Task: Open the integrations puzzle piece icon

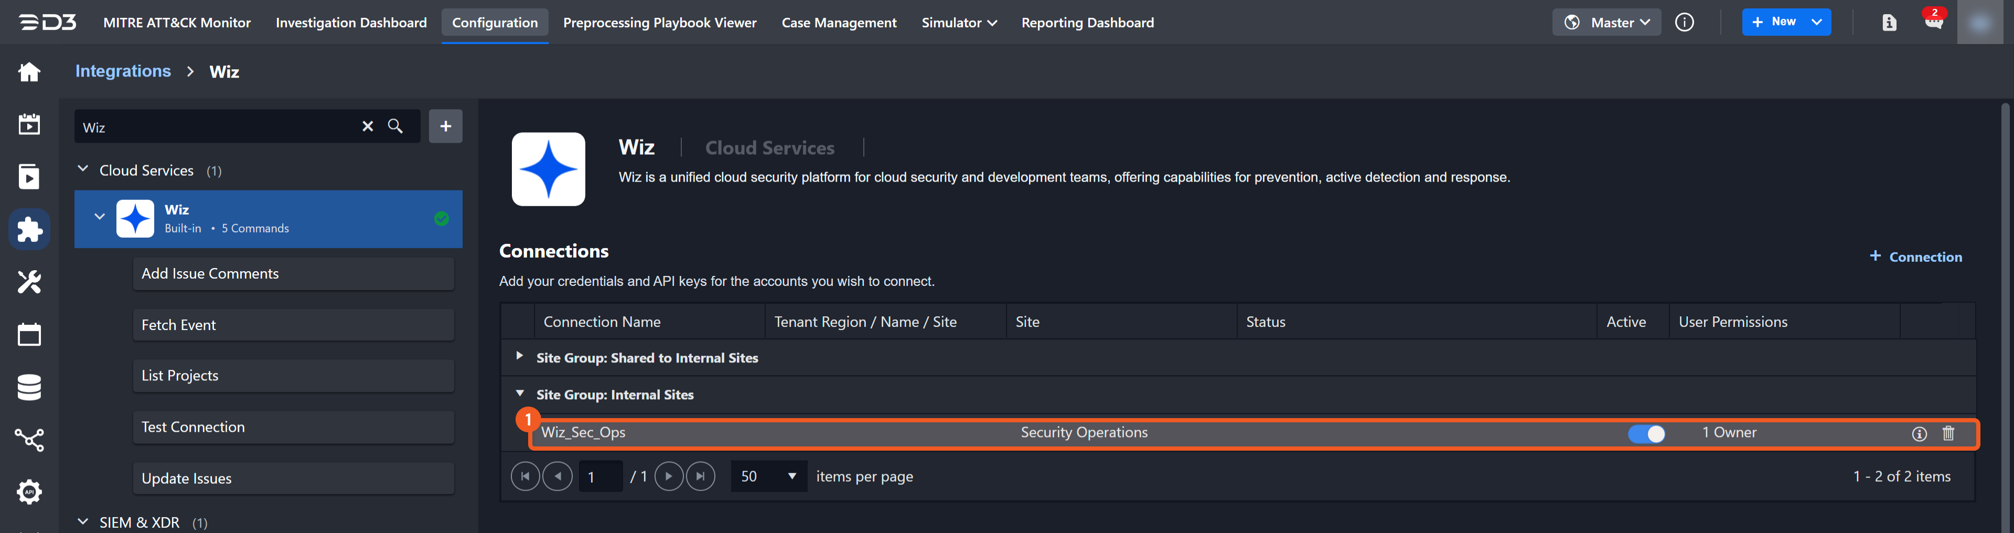Action: point(29,230)
